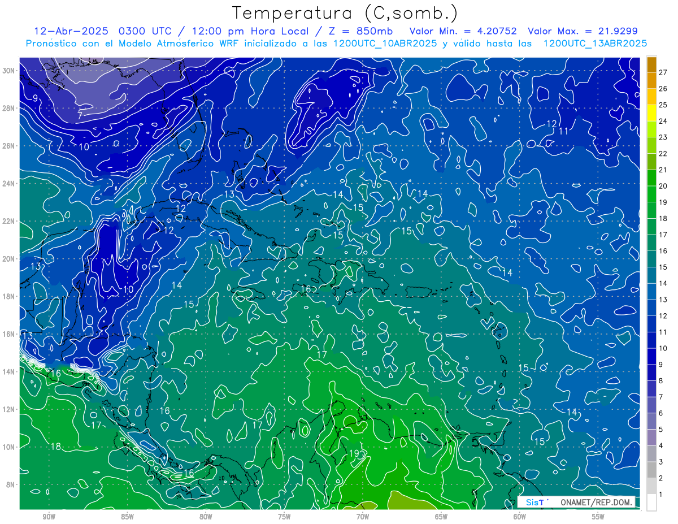This screenshot has height=524, width=678.
Task: Click the "1200UTC_13ABR2025" valid-until time
Action: (595, 44)
